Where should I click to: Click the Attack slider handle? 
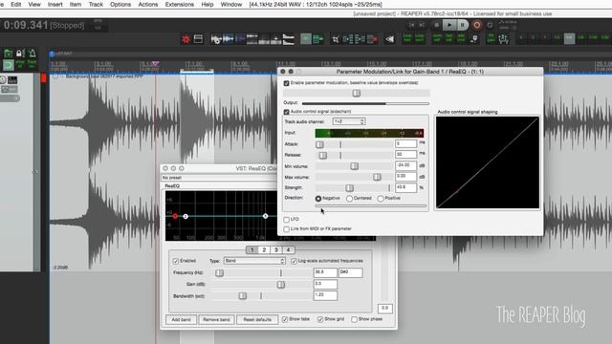[319, 144]
